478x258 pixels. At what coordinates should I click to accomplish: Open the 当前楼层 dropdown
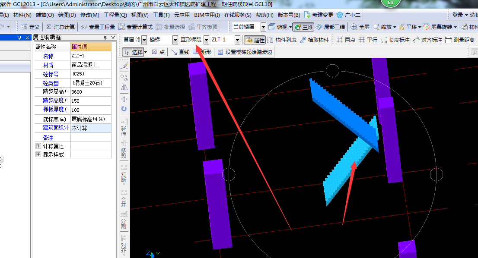click(263, 27)
